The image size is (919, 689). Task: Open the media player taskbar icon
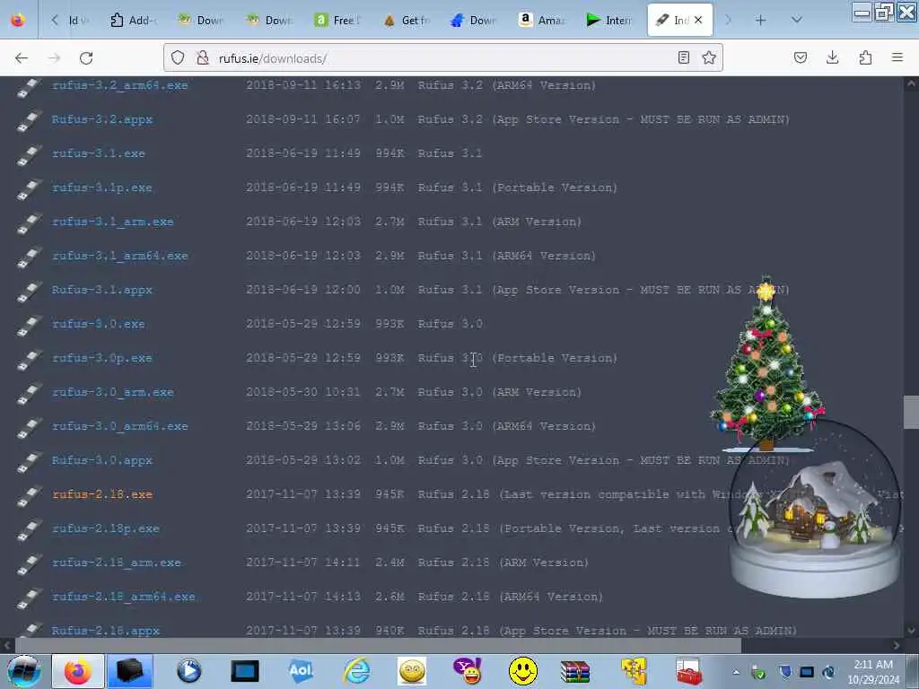[188, 671]
